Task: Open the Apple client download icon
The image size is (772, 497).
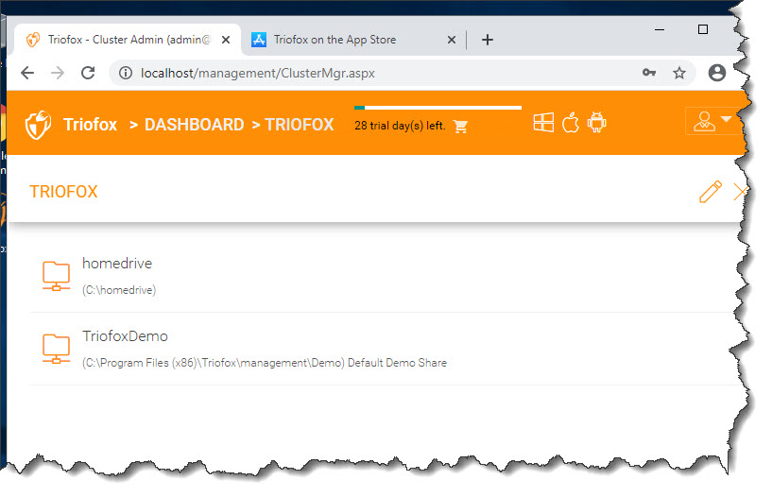Action: pyautogui.click(x=571, y=123)
